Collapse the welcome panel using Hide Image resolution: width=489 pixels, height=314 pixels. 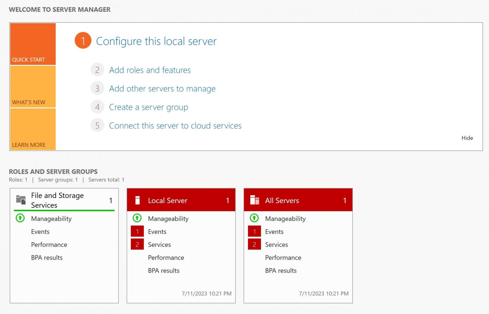(x=467, y=138)
